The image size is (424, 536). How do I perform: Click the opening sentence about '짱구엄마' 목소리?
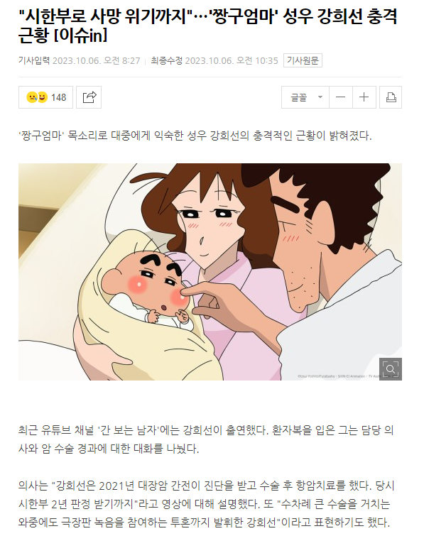coord(195,136)
